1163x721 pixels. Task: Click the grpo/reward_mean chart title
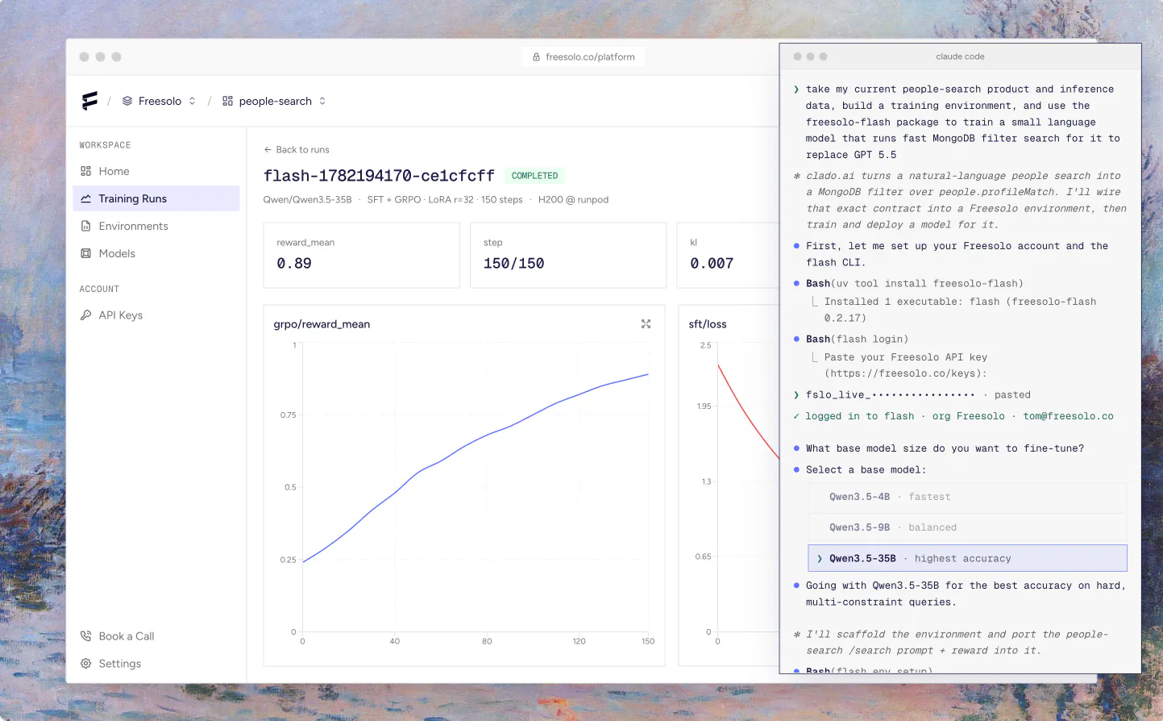tap(322, 324)
